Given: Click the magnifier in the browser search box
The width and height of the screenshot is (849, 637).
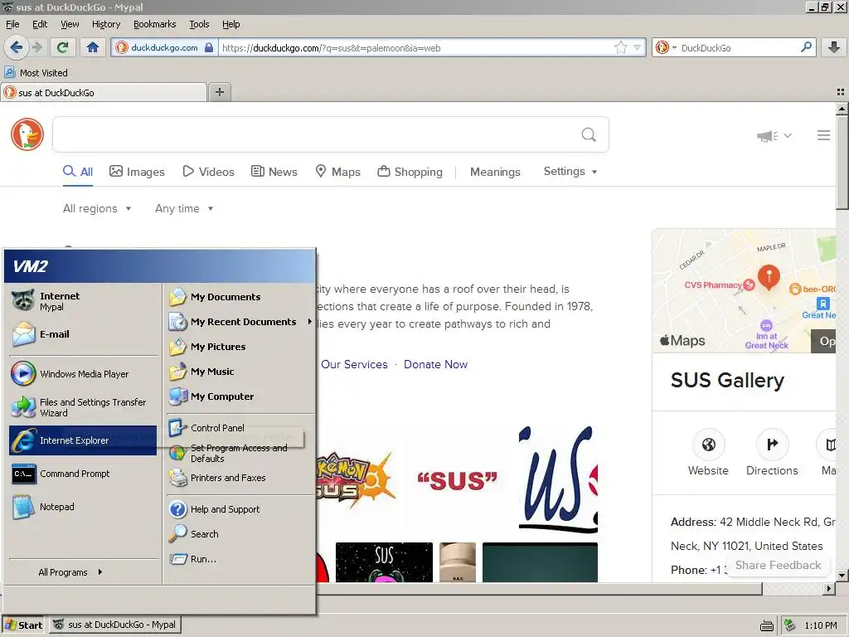Looking at the screenshot, I should [x=806, y=47].
